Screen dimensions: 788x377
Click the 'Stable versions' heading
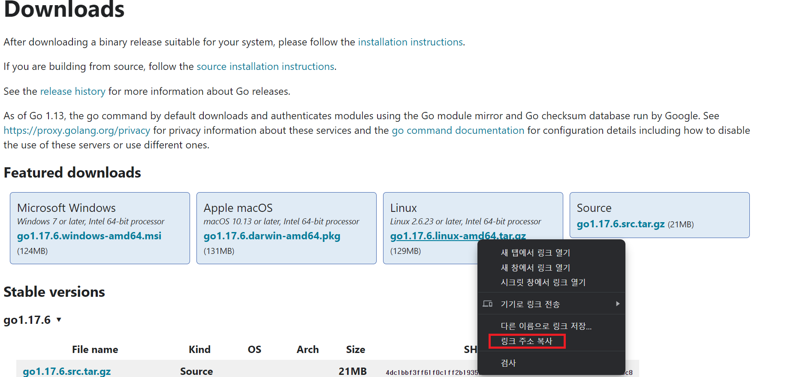[x=54, y=292]
